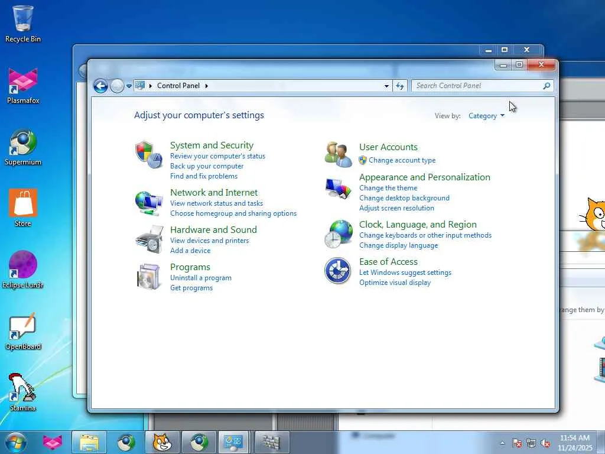Click View network status and tasks
The height and width of the screenshot is (454, 605).
[216, 203]
